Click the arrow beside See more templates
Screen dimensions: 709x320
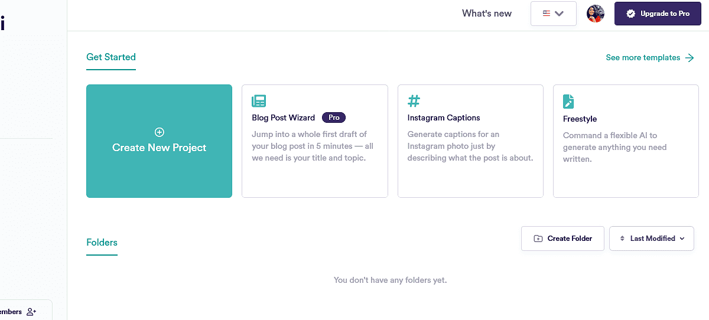tap(690, 58)
